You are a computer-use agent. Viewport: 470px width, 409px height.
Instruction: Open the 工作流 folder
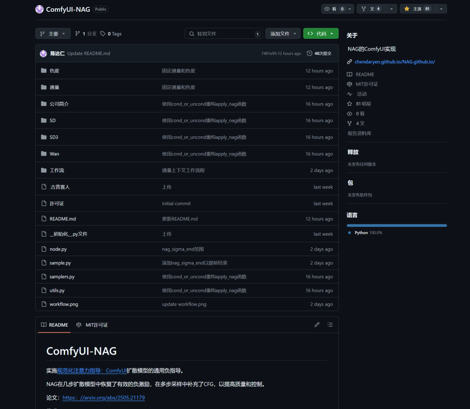[57, 170]
